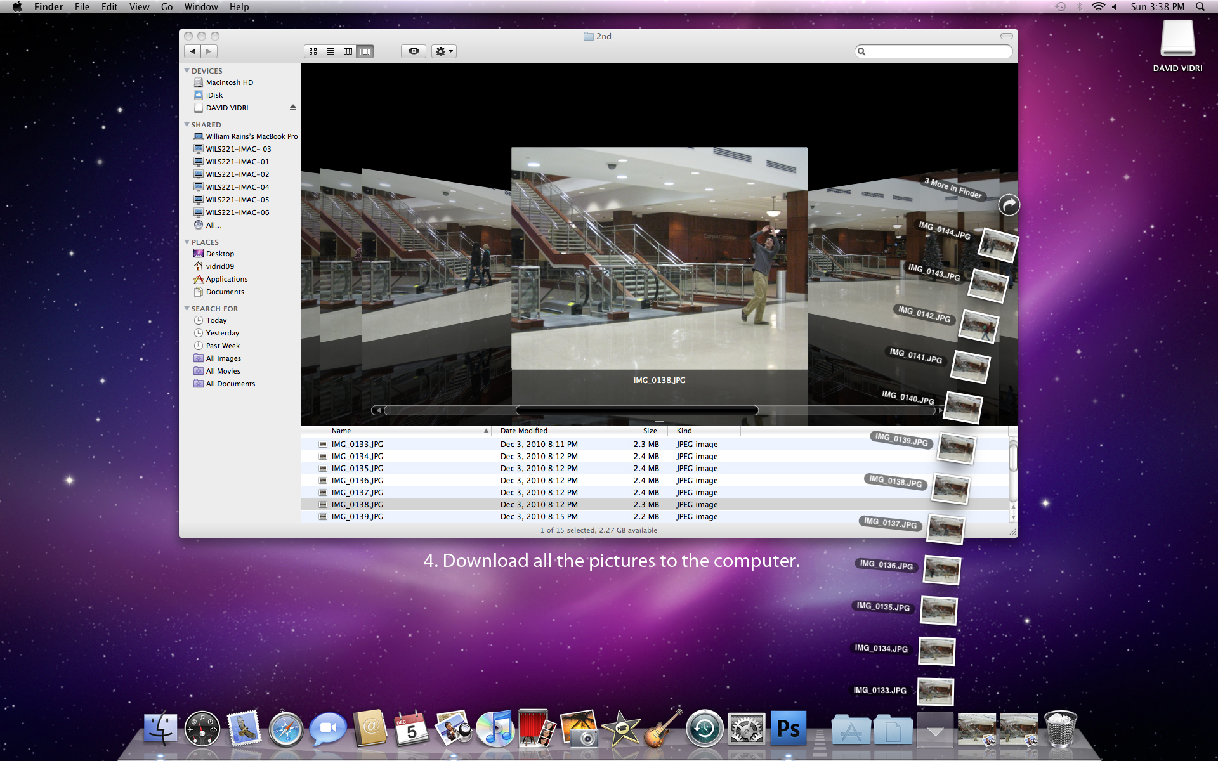
Task: Open iDisk in the sidebar
Action: tap(214, 95)
